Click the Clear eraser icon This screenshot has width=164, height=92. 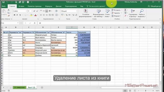(125, 16)
